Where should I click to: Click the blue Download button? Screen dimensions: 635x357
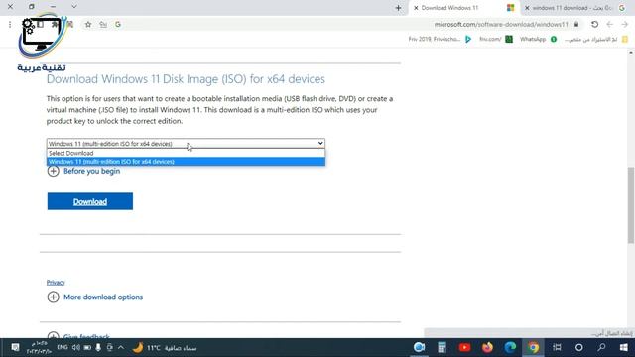[x=90, y=201]
